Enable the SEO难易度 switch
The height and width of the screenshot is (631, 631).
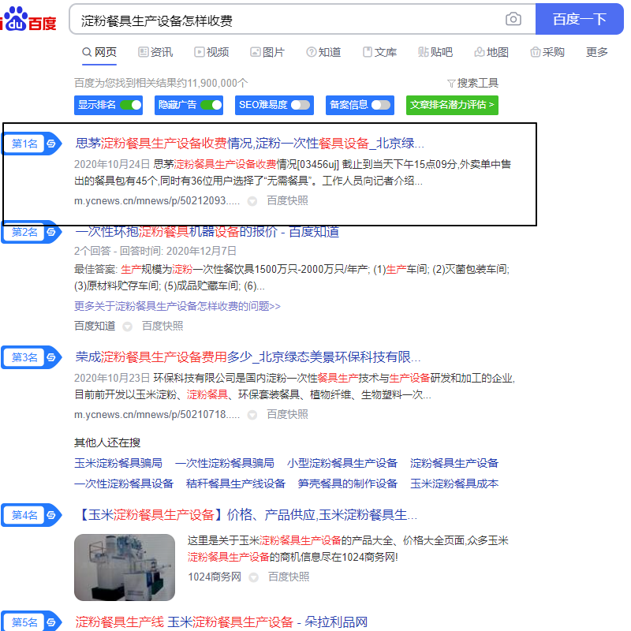(x=301, y=105)
